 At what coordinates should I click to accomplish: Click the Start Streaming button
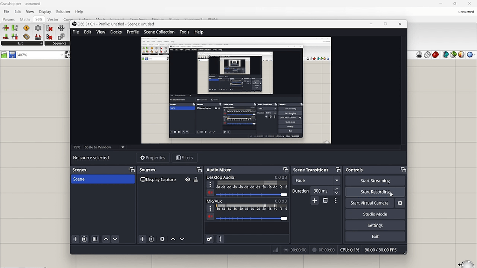pos(375,181)
